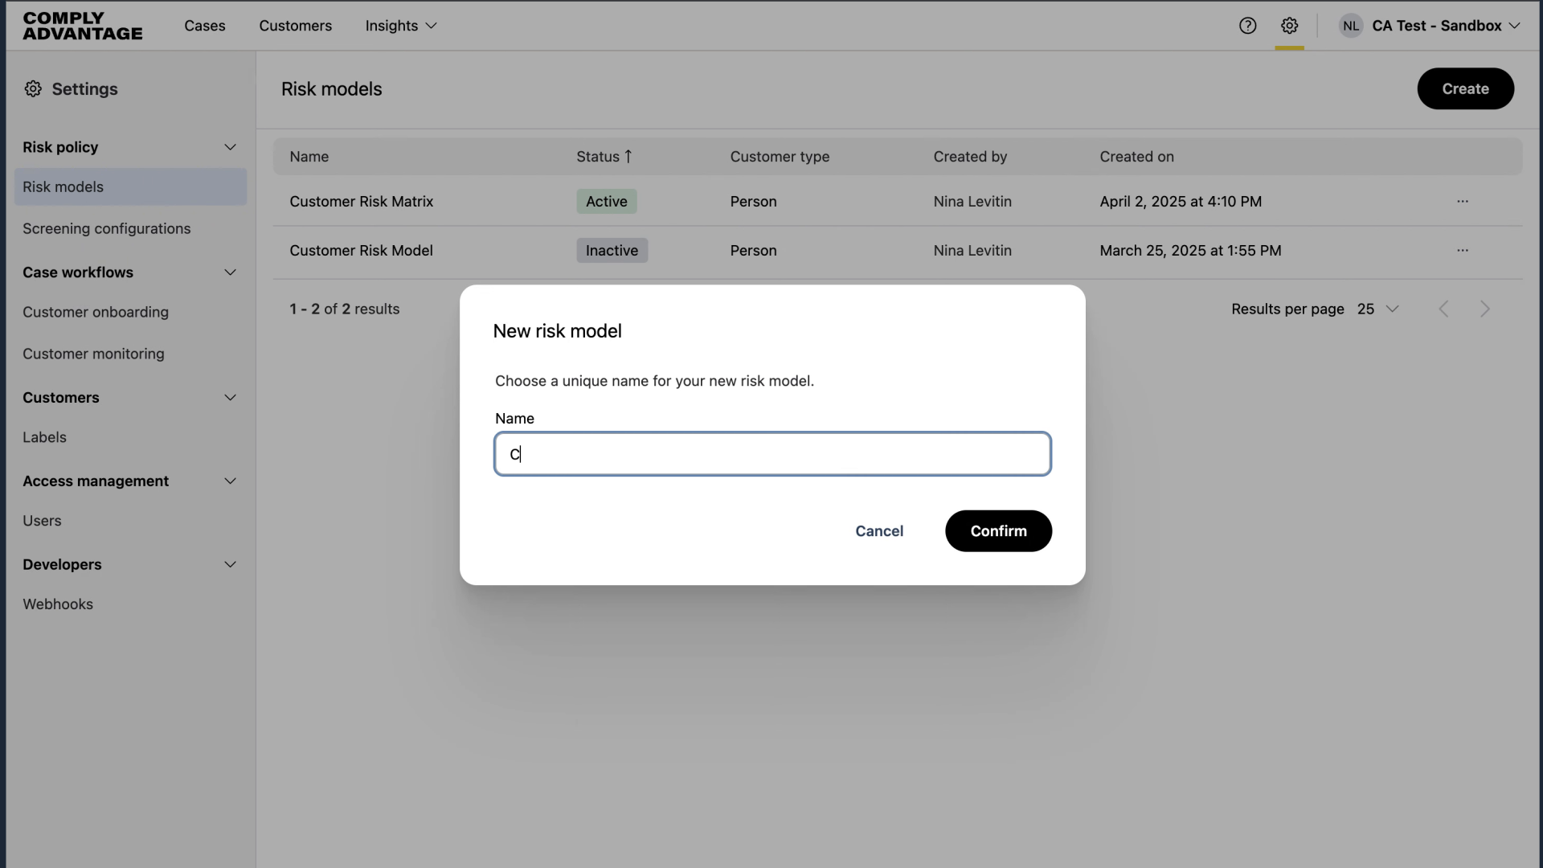Open more options for Customer Risk Model
The image size is (1543, 868).
1462,251
